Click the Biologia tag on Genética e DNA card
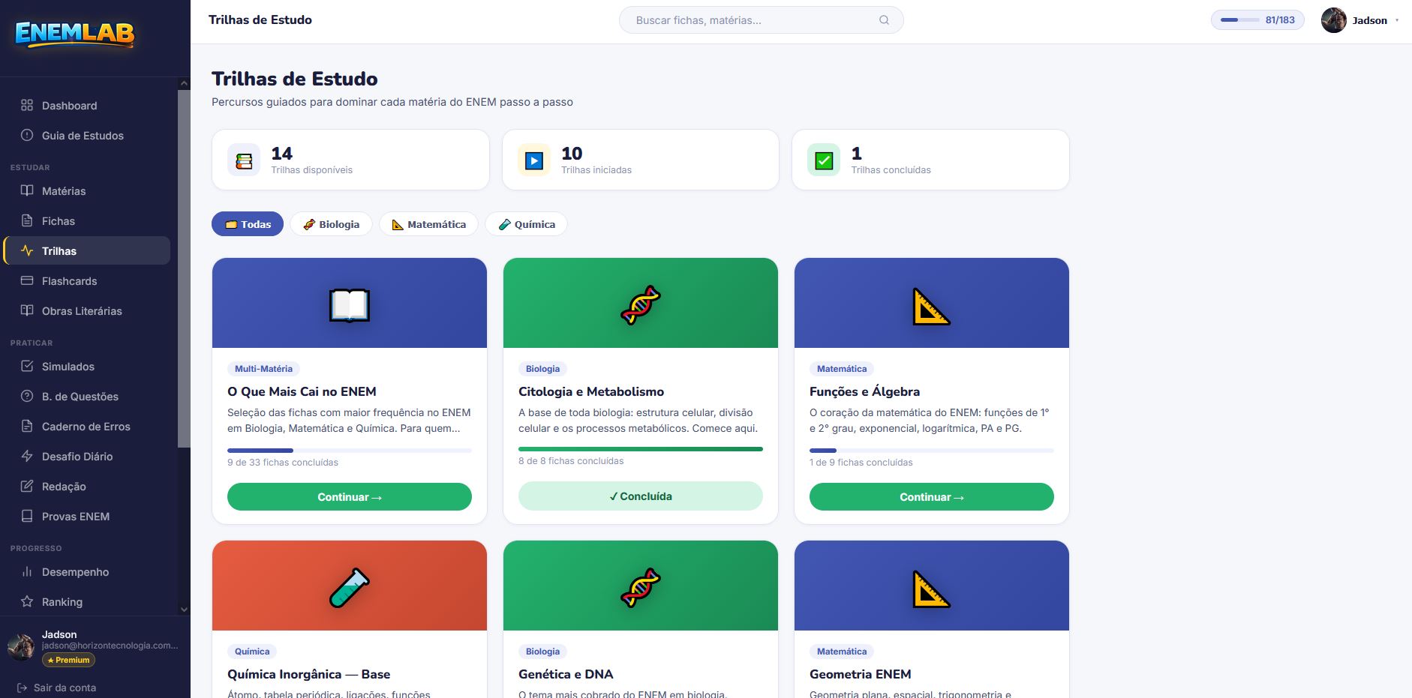 click(542, 651)
